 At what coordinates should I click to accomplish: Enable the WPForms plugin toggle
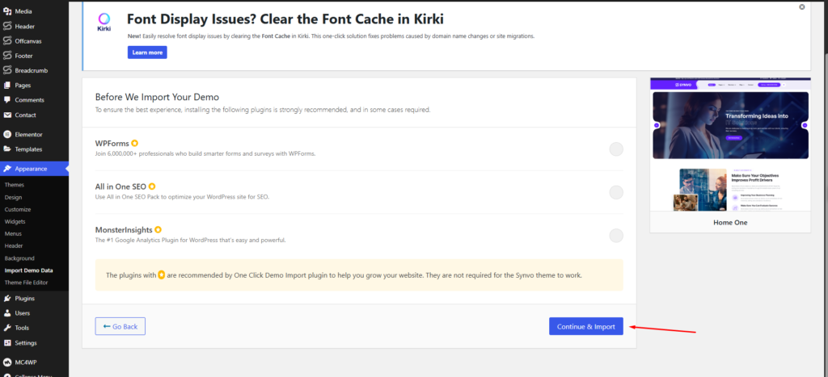pos(616,149)
